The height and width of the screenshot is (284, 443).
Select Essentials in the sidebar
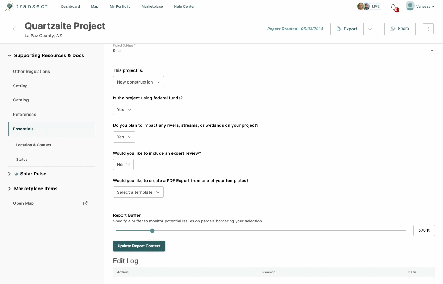(23, 129)
